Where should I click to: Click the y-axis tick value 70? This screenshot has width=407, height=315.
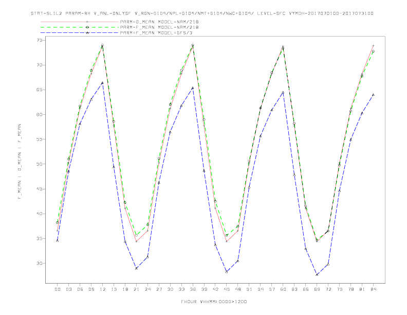40,65
